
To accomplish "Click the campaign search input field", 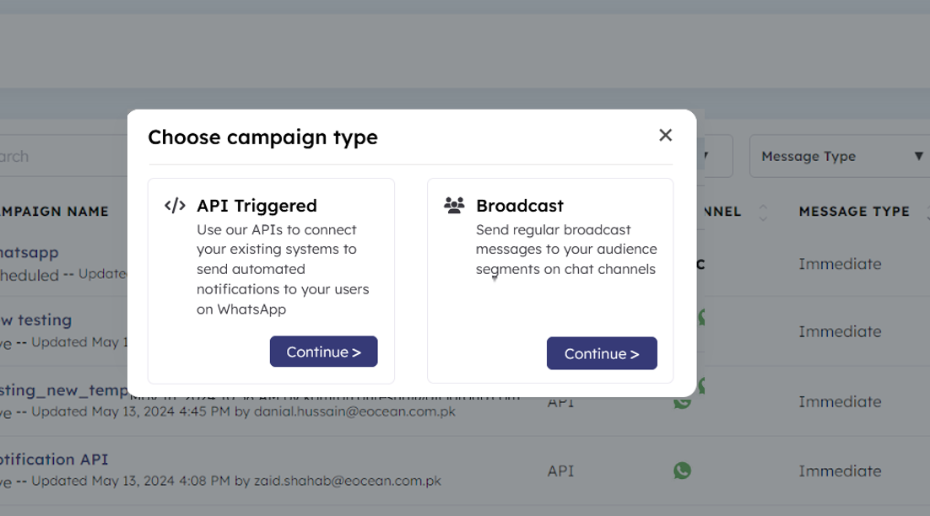I will pos(51,156).
